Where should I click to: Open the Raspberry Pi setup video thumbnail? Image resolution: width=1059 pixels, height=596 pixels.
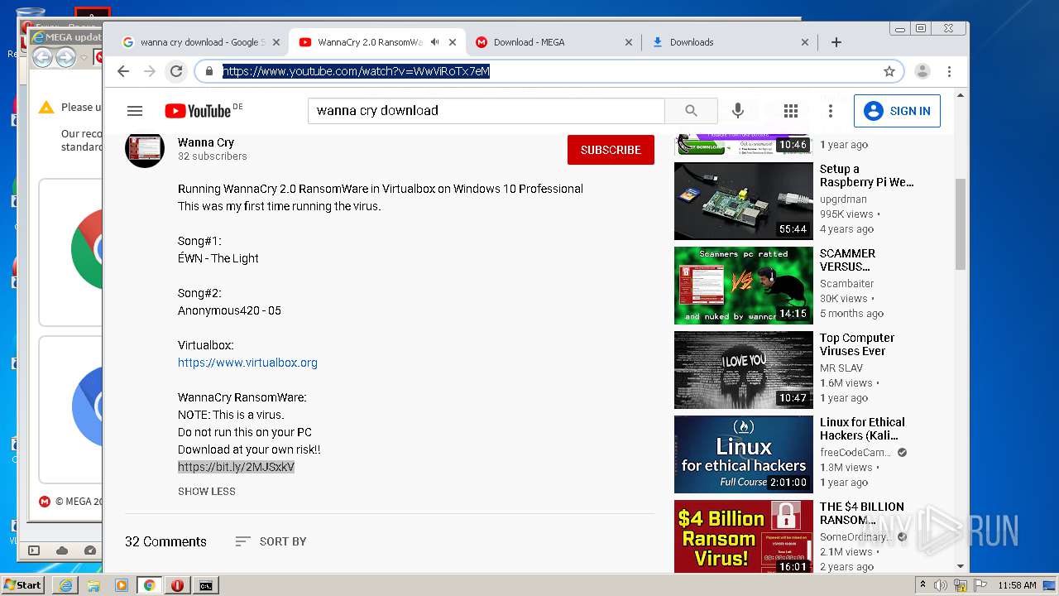744,201
